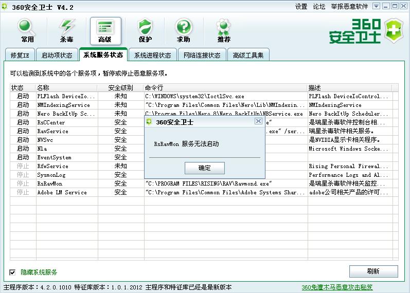The height and width of the screenshot is (293, 410).
Task: Open the 设置 (Settings) menu link
Action: [301, 7]
